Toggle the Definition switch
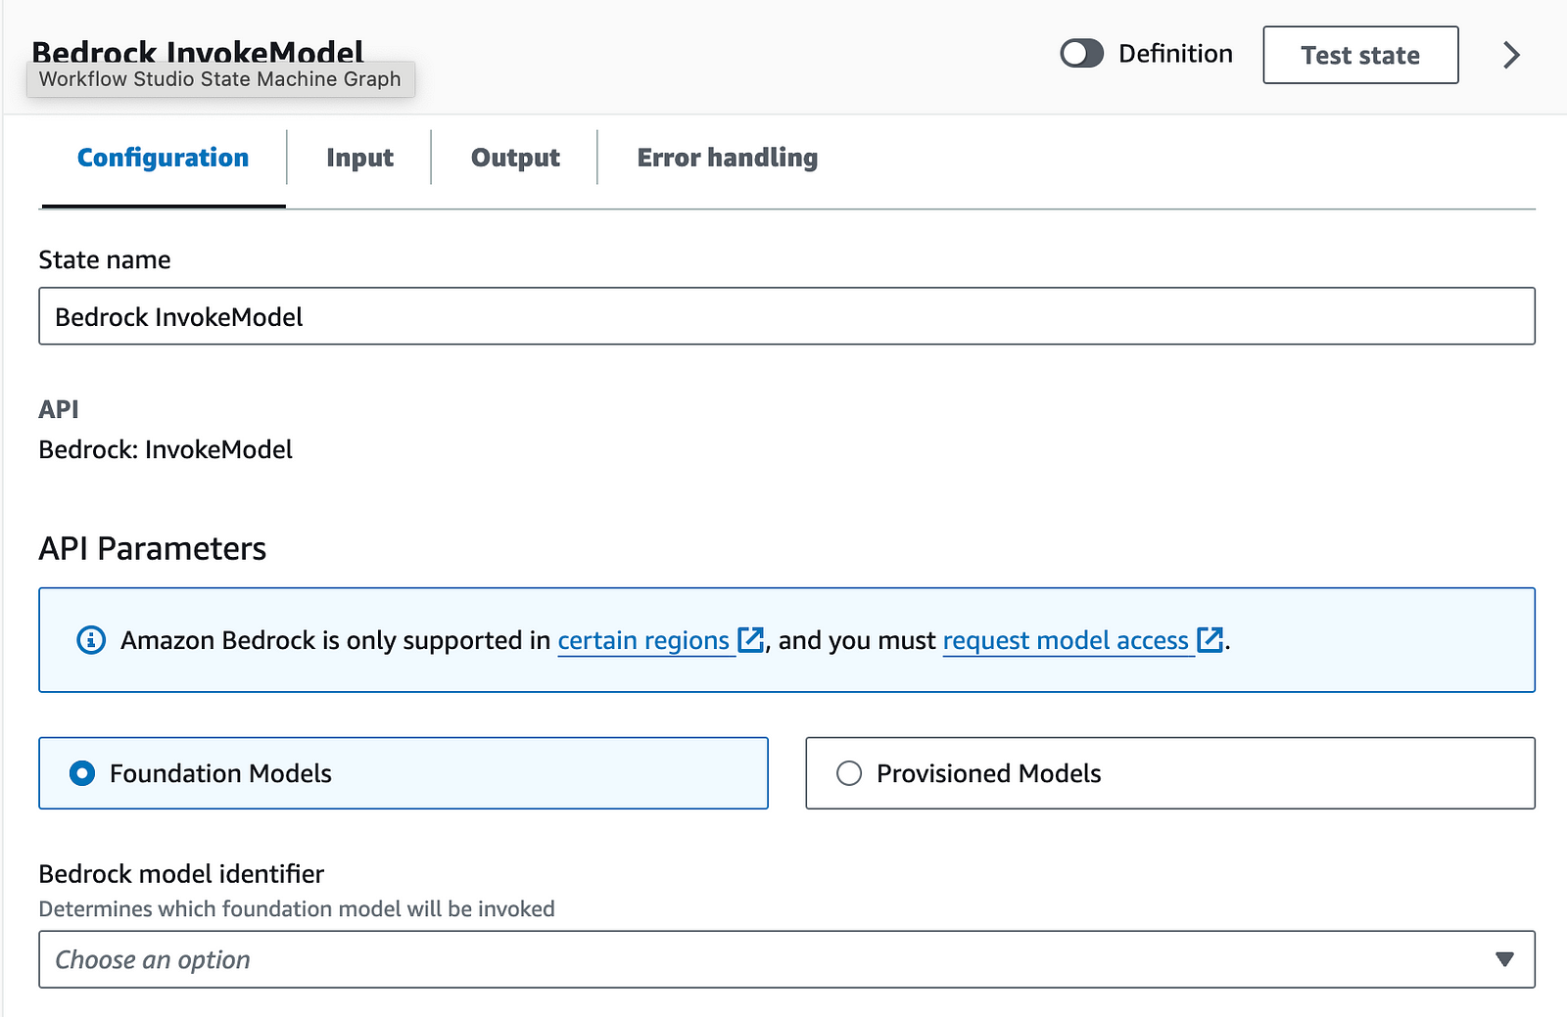The width and height of the screenshot is (1567, 1017). tap(1081, 54)
